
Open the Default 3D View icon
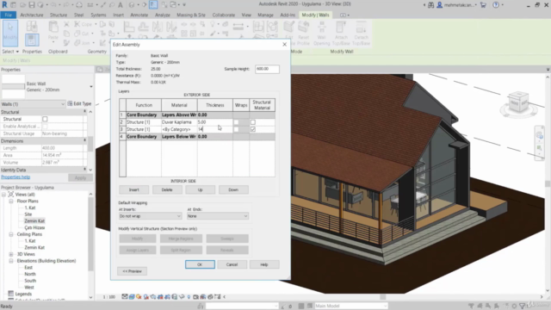pos(132,5)
